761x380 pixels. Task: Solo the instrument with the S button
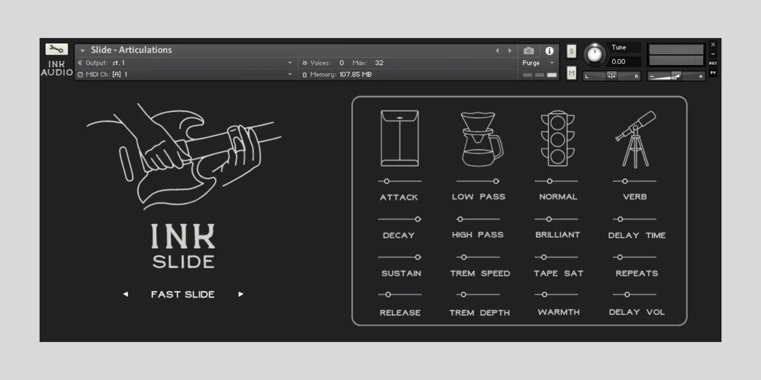click(x=571, y=51)
